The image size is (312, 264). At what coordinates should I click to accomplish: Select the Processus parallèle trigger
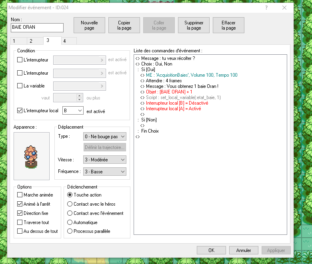pyautogui.click(x=70, y=231)
